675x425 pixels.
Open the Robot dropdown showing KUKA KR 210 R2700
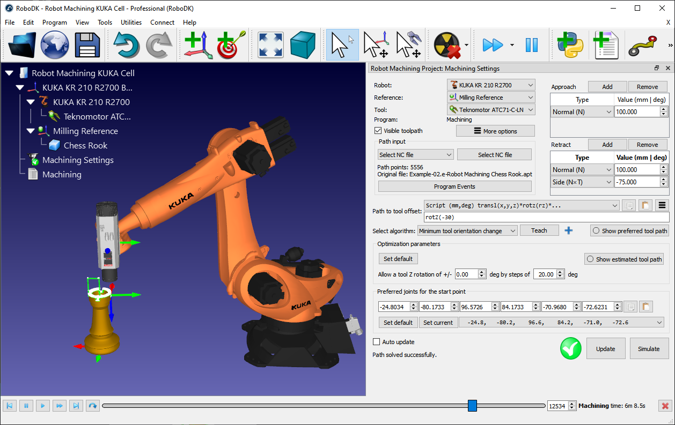pyautogui.click(x=490, y=84)
